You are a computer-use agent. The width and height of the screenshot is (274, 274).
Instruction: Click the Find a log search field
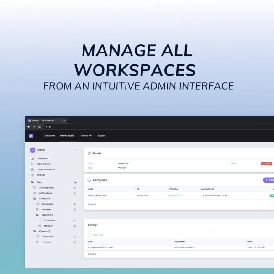98,235
